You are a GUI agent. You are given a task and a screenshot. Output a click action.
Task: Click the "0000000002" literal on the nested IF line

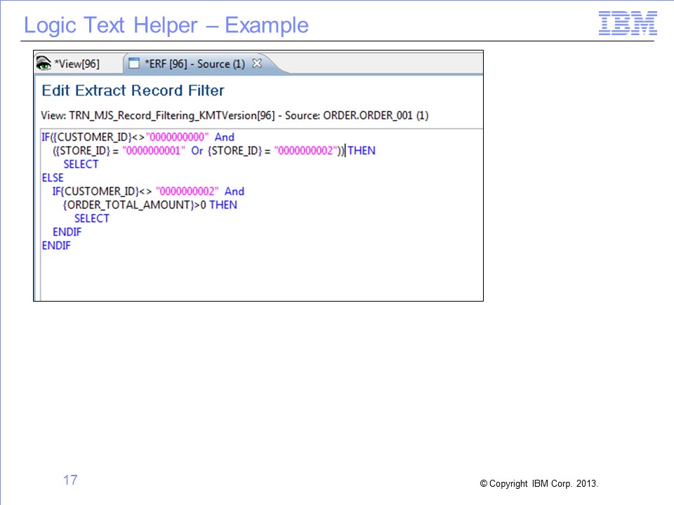coord(187,191)
